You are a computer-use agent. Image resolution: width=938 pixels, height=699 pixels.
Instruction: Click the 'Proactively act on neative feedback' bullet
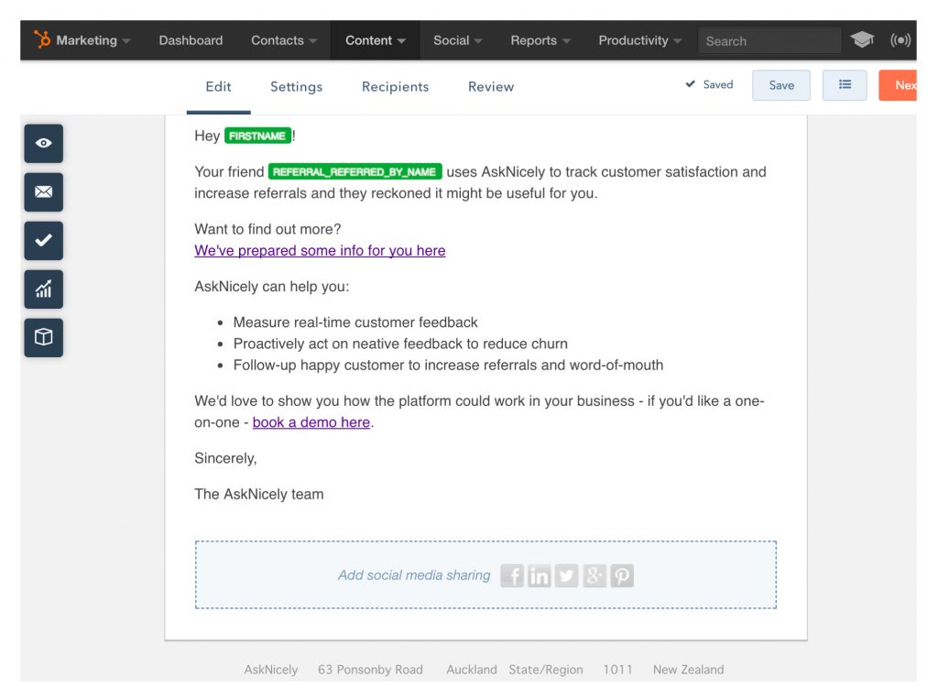[x=400, y=344]
